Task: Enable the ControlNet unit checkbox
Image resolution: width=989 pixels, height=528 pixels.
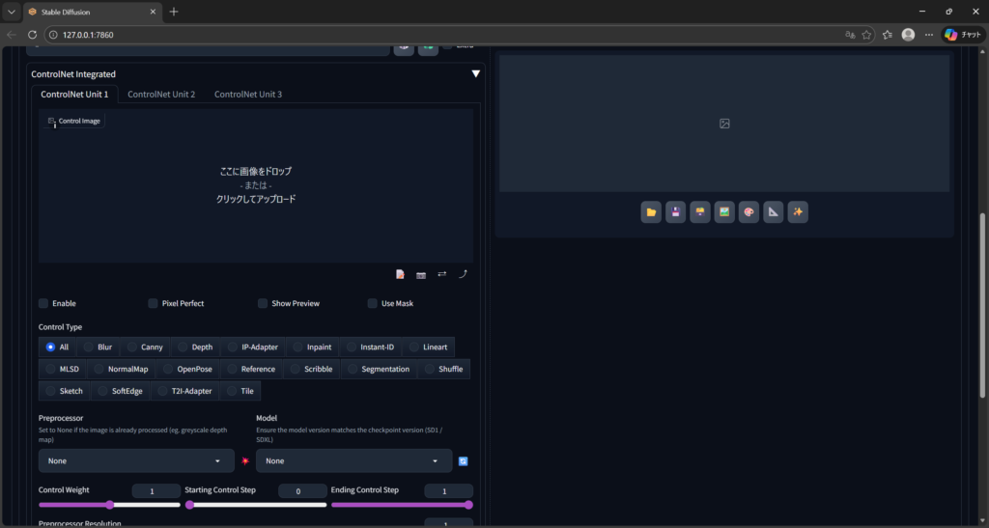Action: pos(43,303)
